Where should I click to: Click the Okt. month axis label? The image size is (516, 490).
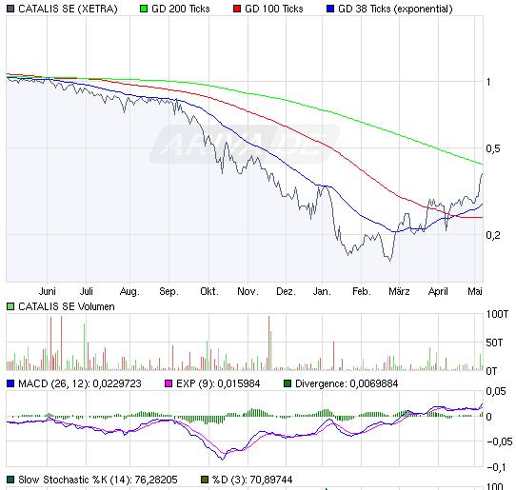coord(209,291)
